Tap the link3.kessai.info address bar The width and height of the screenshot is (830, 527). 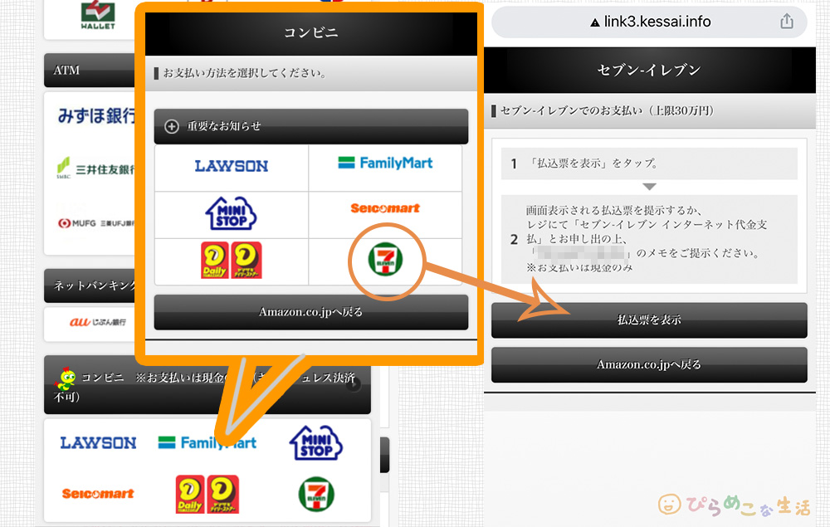[649, 22]
